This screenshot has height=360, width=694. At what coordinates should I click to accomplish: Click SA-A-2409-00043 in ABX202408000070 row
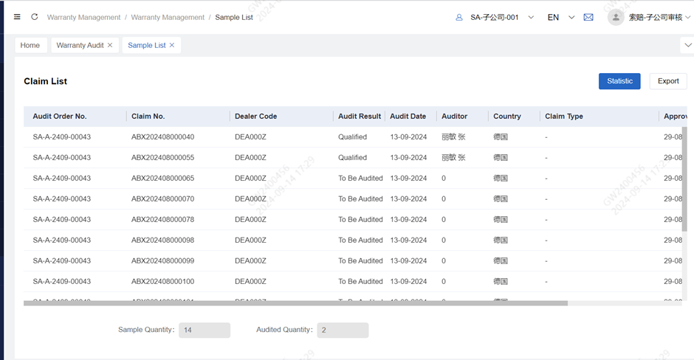[x=61, y=199]
